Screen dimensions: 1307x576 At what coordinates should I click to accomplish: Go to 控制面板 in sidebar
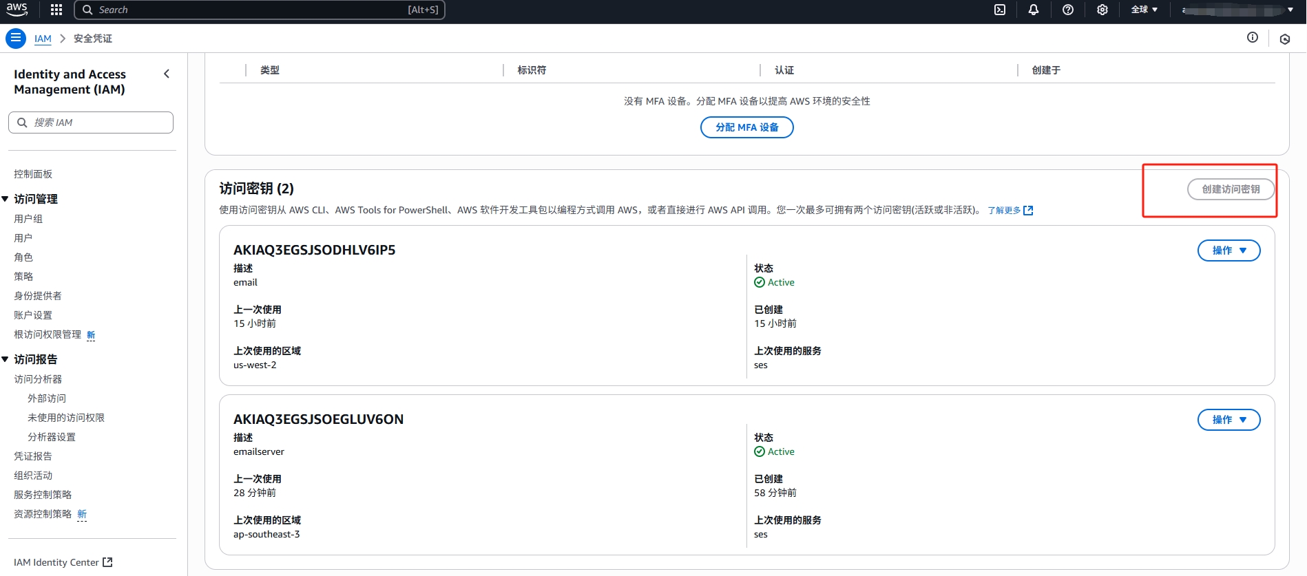[33, 174]
